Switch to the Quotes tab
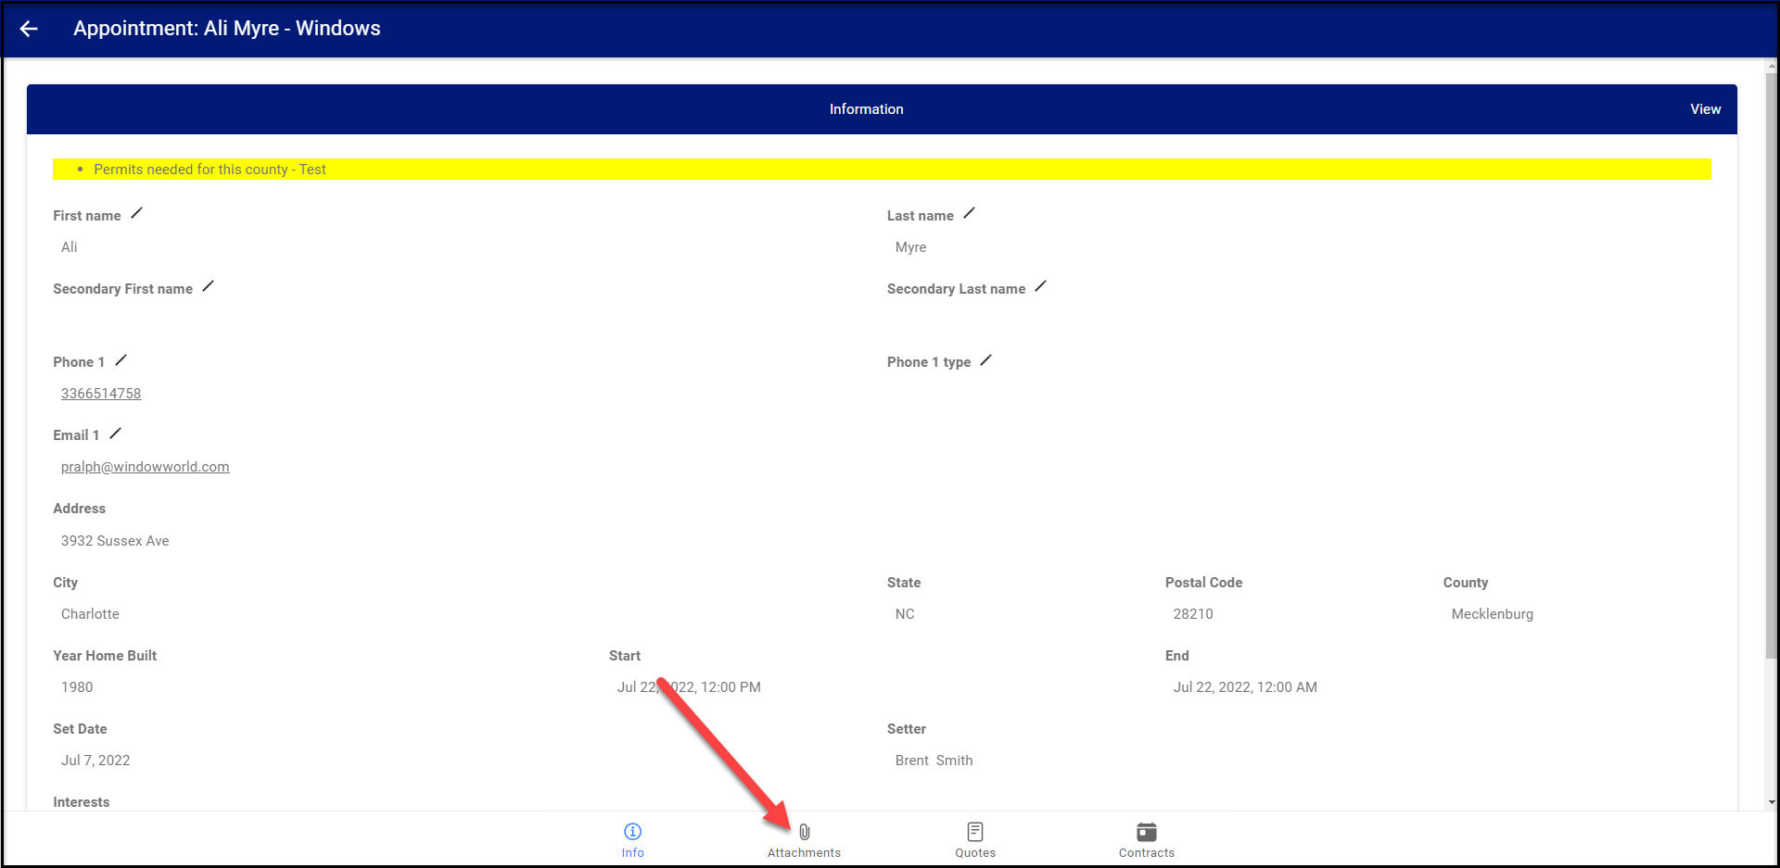The height and width of the screenshot is (868, 1780). coord(975,840)
